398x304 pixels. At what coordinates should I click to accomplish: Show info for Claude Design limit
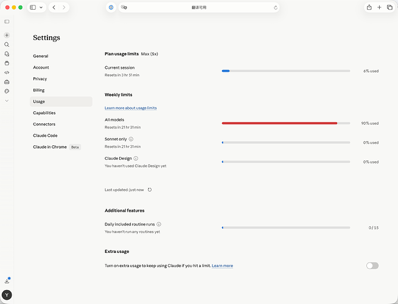(x=136, y=158)
